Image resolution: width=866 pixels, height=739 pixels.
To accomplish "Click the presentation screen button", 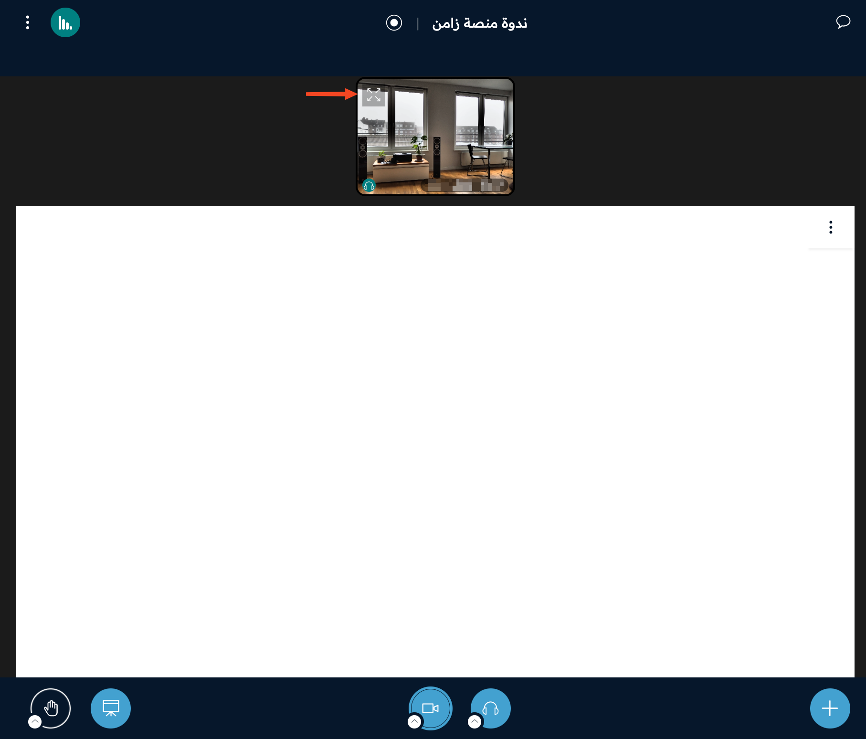I will pyautogui.click(x=111, y=708).
